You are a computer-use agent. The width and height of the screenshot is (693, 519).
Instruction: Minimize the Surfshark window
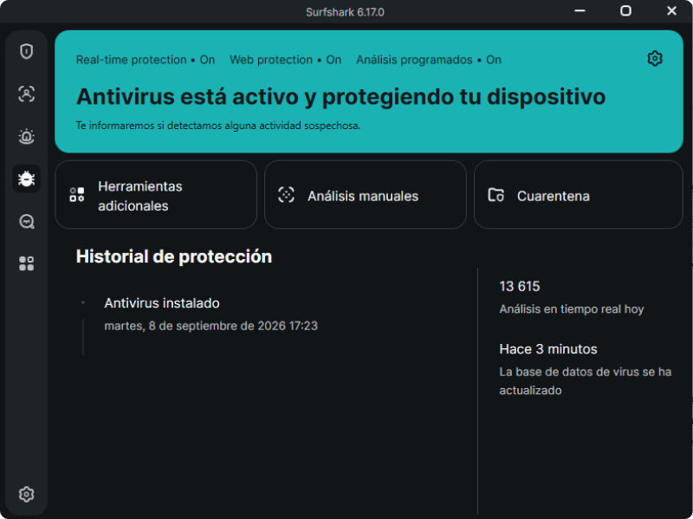tap(580, 10)
